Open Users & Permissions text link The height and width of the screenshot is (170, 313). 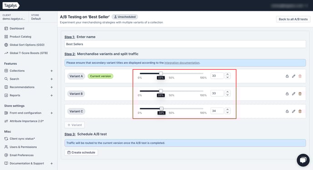click(23, 147)
